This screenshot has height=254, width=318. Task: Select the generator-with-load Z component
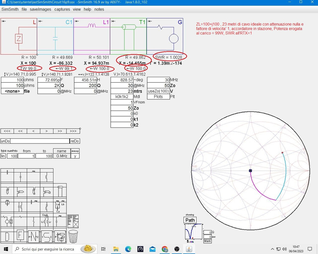[7, 220]
